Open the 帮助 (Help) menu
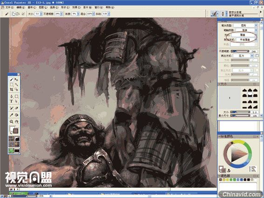 point(110,7)
